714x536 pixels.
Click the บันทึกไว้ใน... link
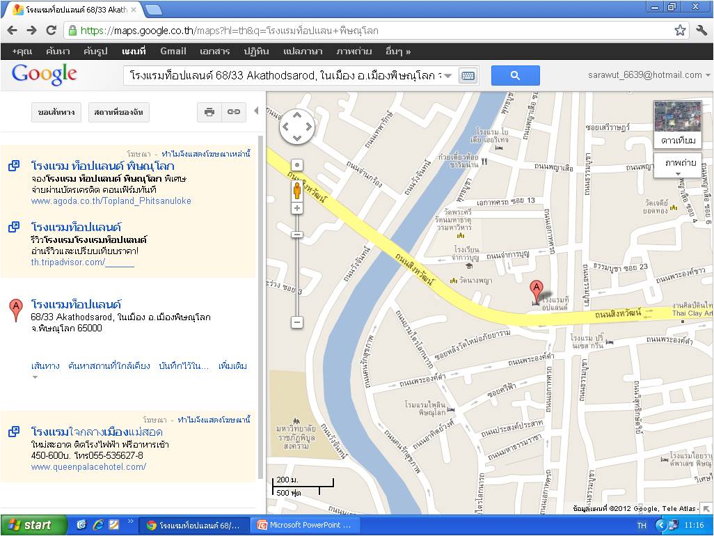point(184,365)
